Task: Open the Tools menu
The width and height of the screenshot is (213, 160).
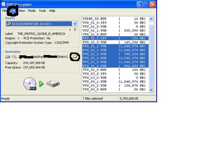Action: [42, 11]
